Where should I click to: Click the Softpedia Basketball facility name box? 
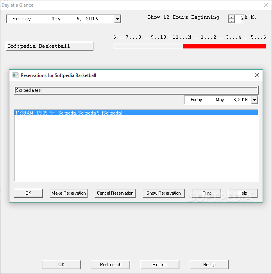(x=50, y=46)
